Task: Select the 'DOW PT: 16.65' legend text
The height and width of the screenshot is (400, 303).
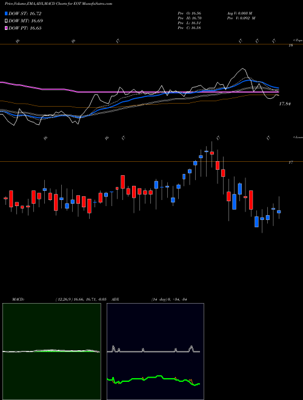Action: pos(25,28)
